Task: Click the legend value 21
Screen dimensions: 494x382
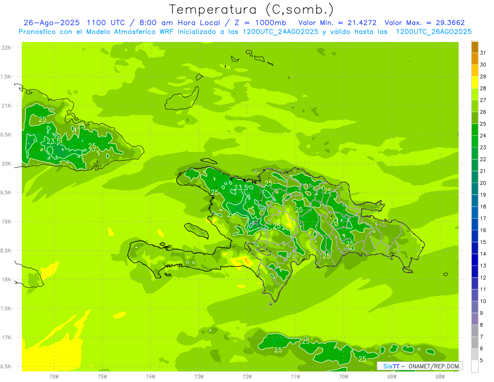Action: pos(483,171)
